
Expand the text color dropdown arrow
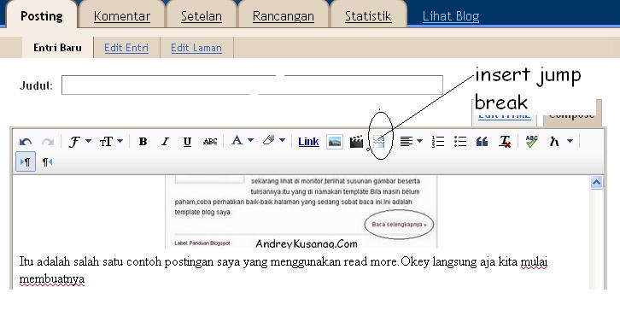(251, 140)
